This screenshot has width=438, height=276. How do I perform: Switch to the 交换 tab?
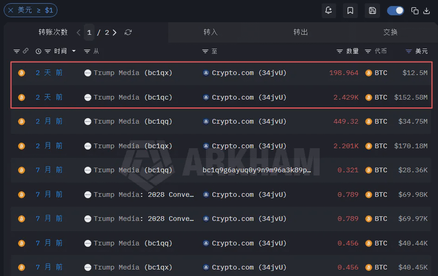coord(390,32)
